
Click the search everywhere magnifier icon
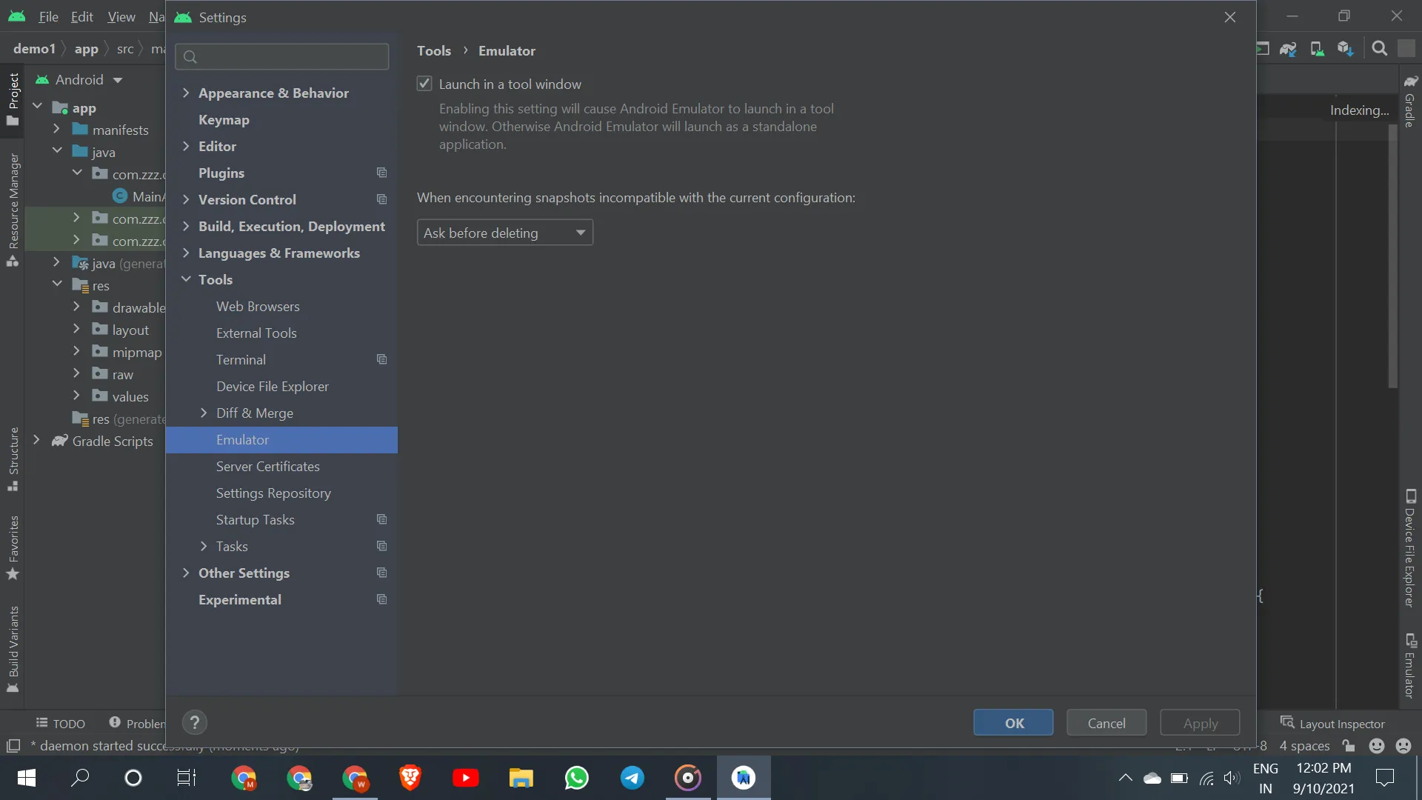(1379, 49)
